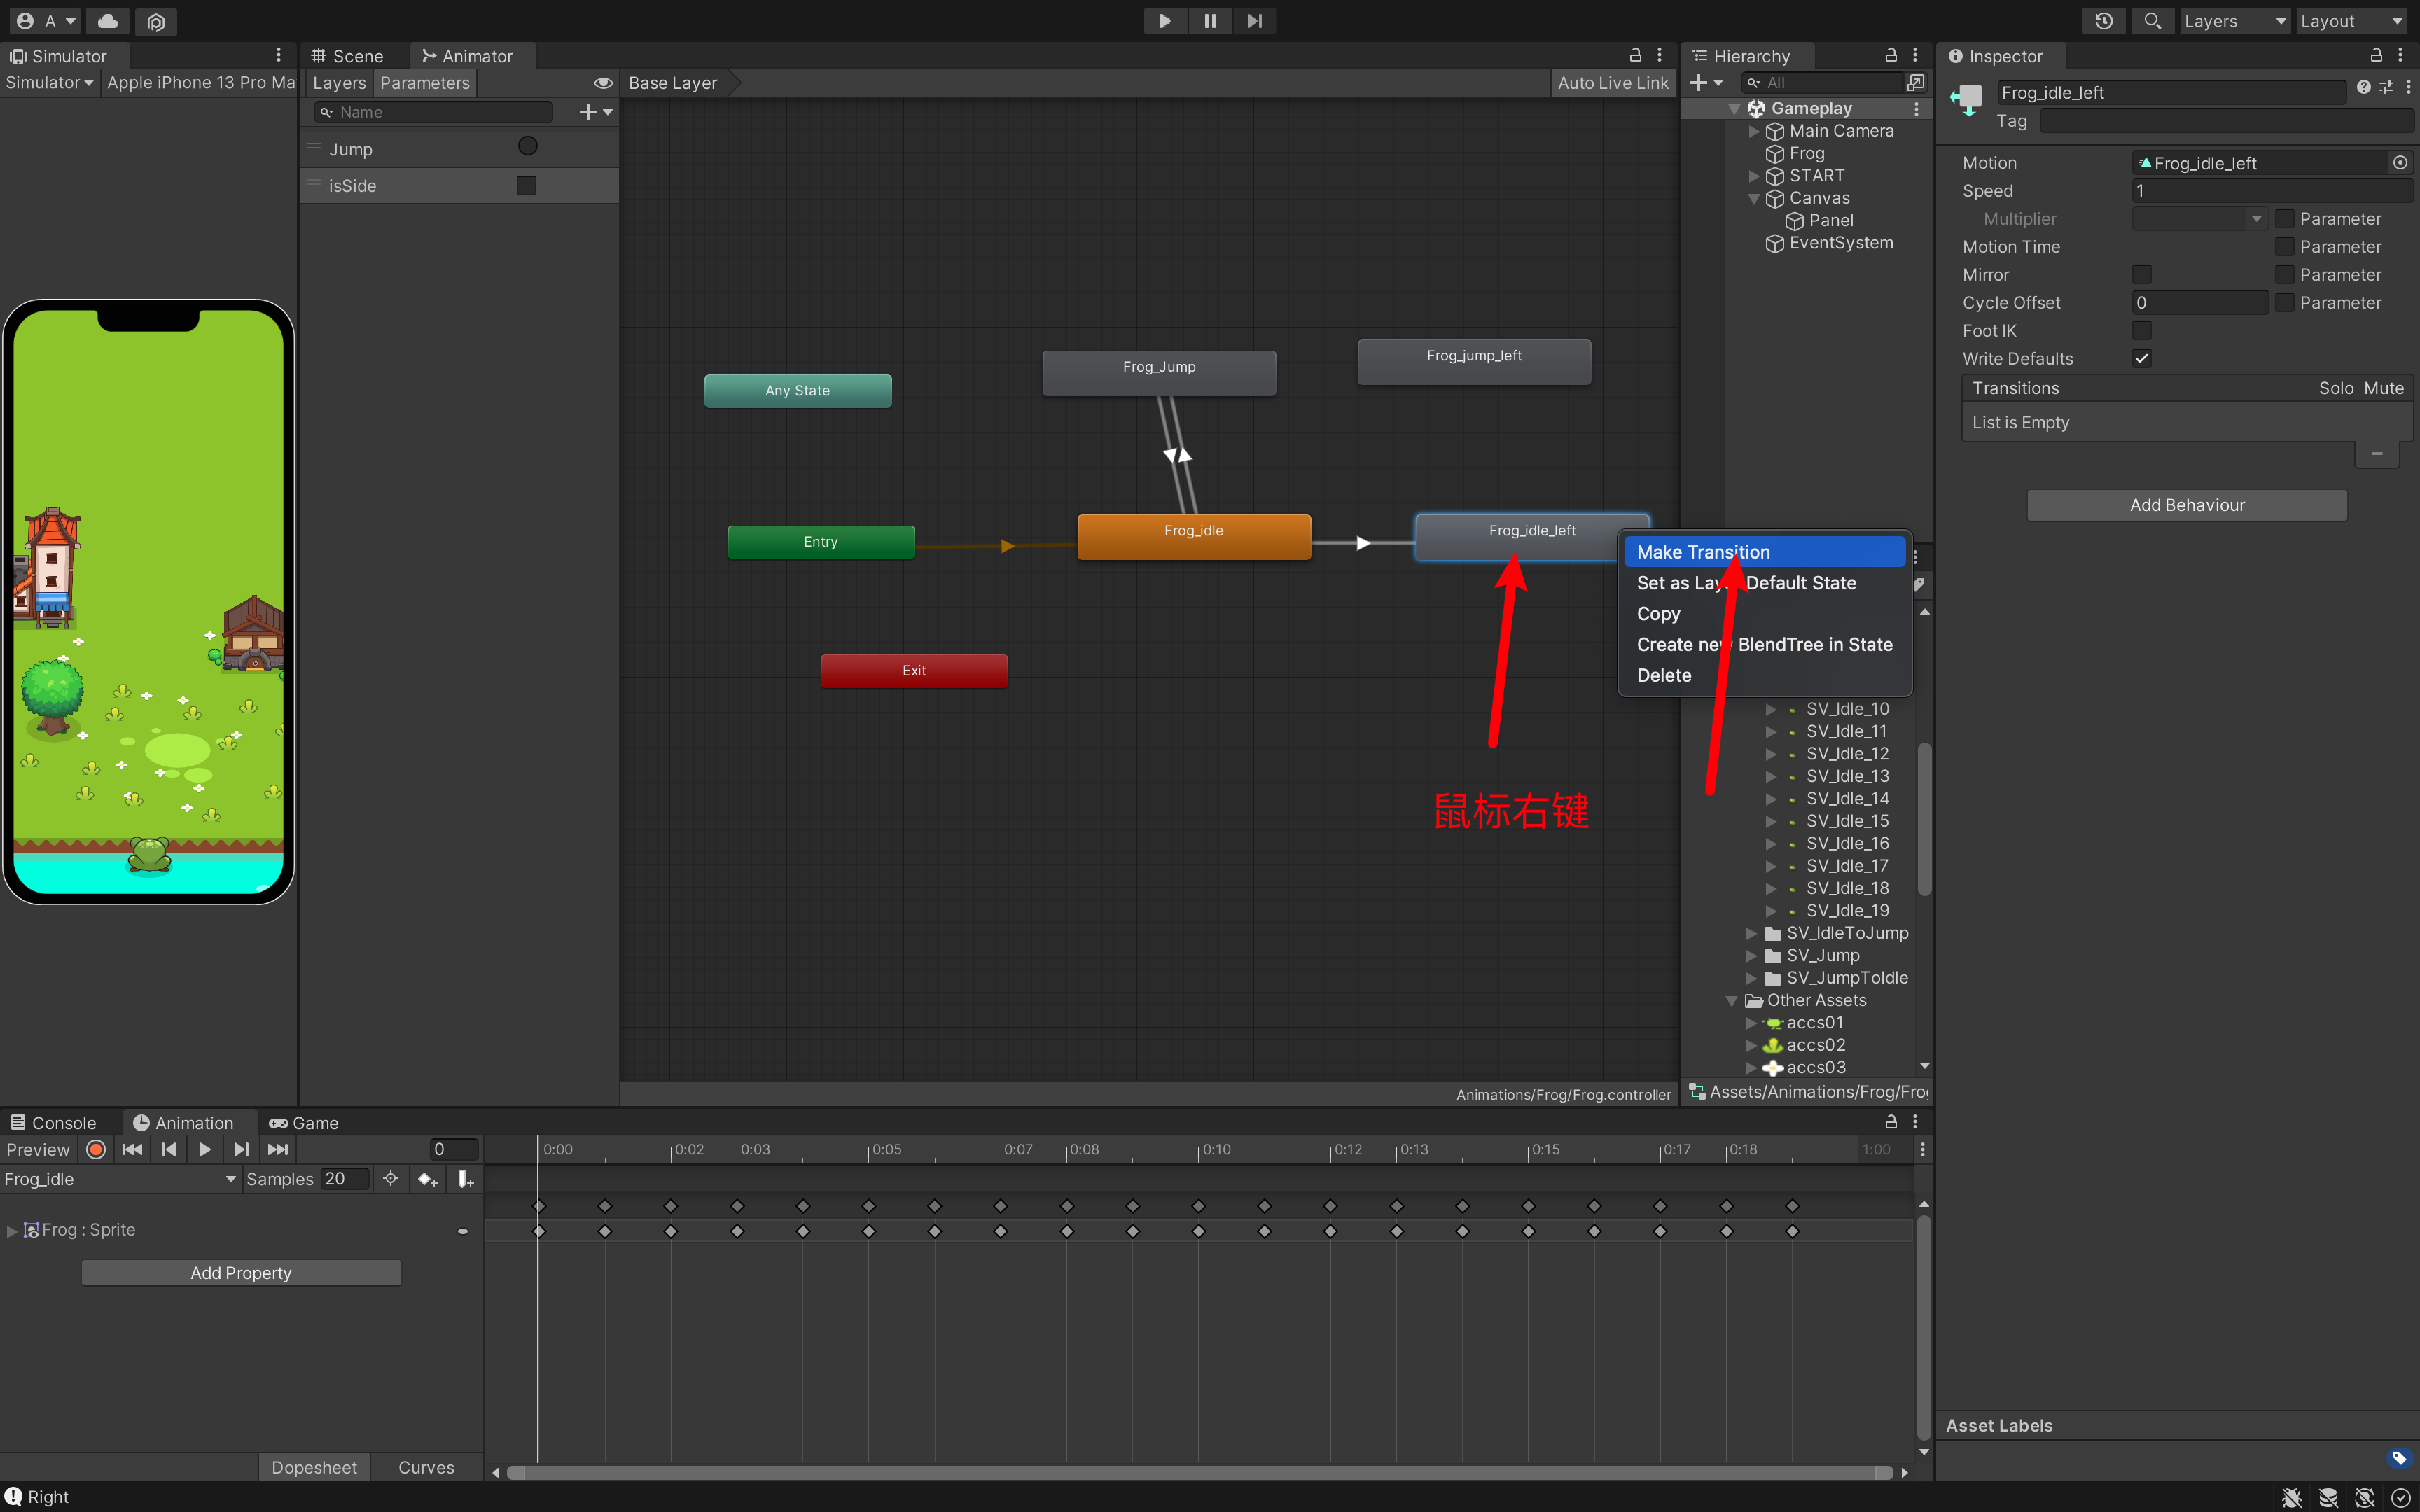Toggle the Write Defaults checkbox
Image resolution: width=2420 pixels, height=1512 pixels.
click(2142, 358)
